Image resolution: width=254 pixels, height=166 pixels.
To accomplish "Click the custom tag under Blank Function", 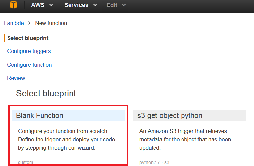I will pos(25,162).
